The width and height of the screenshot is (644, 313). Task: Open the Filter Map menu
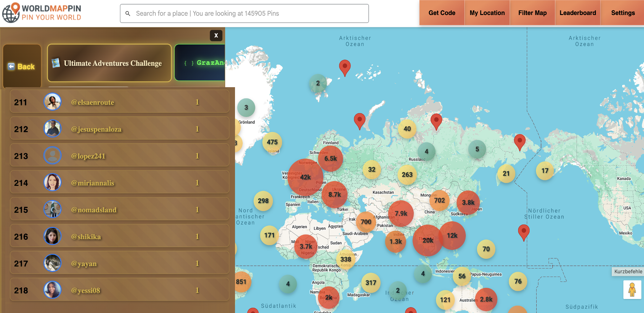(x=532, y=13)
